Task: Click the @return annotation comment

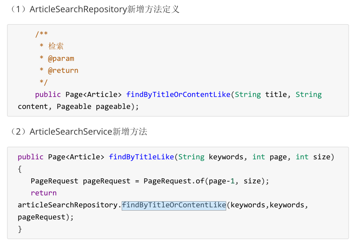Action: coord(63,70)
